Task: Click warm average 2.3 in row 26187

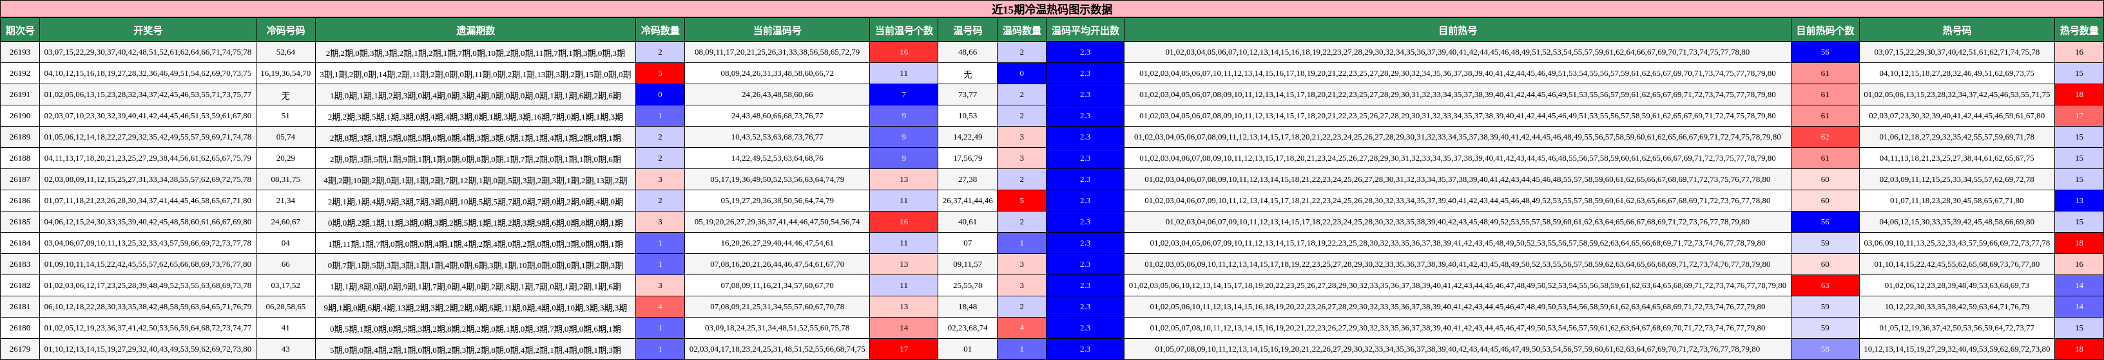Action: [x=1085, y=179]
